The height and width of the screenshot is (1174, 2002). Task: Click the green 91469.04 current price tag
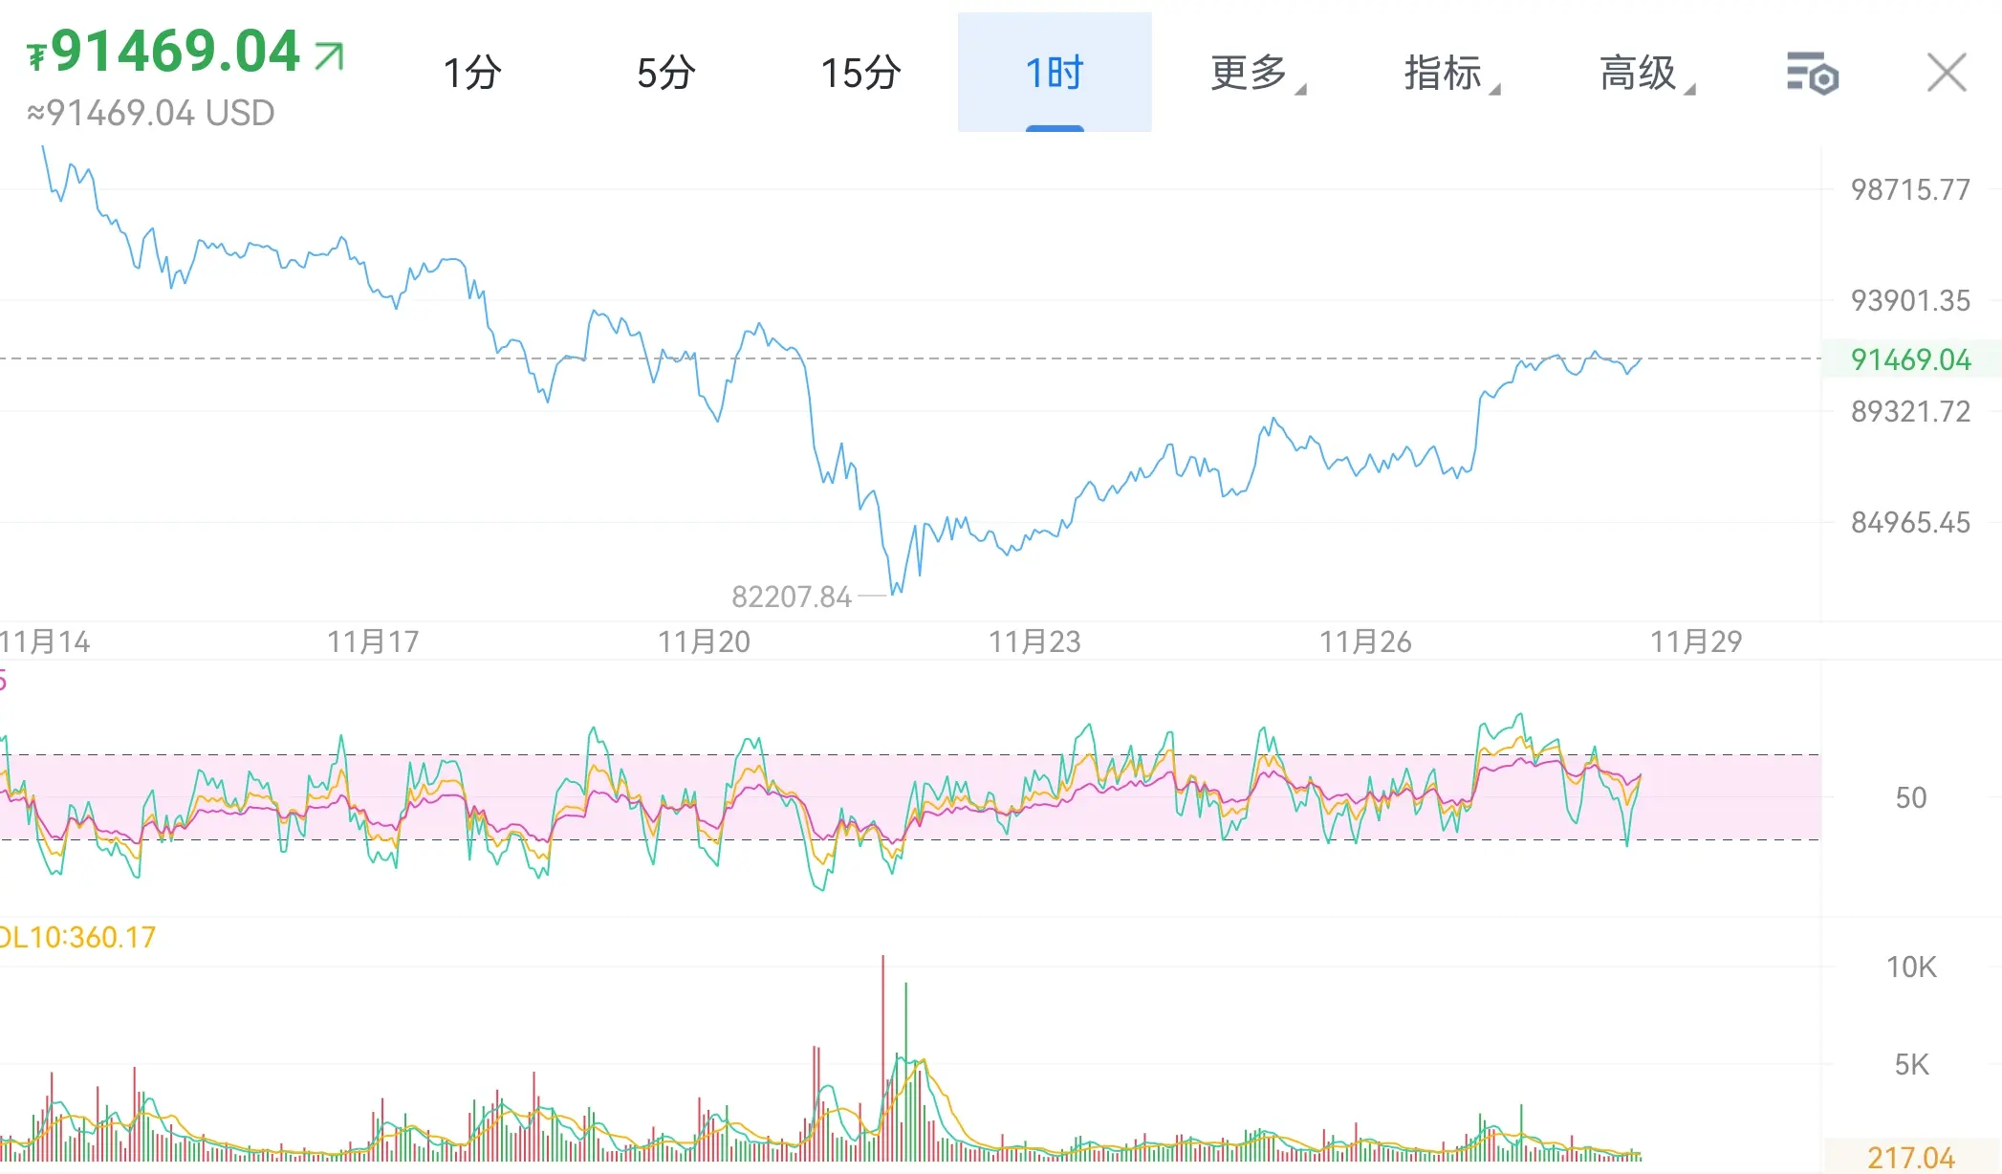click(x=1909, y=359)
